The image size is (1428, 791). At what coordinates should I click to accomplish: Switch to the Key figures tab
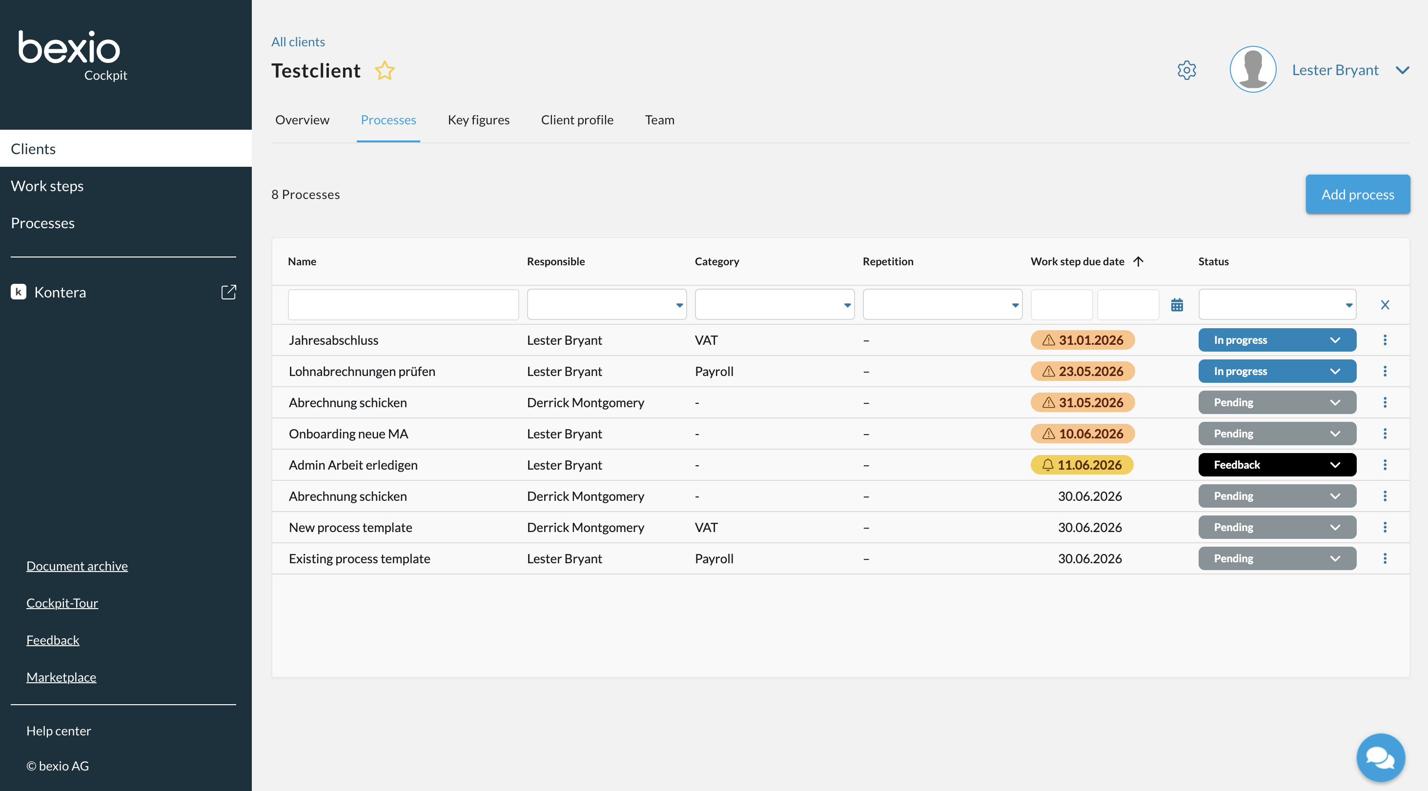[478, 119]
